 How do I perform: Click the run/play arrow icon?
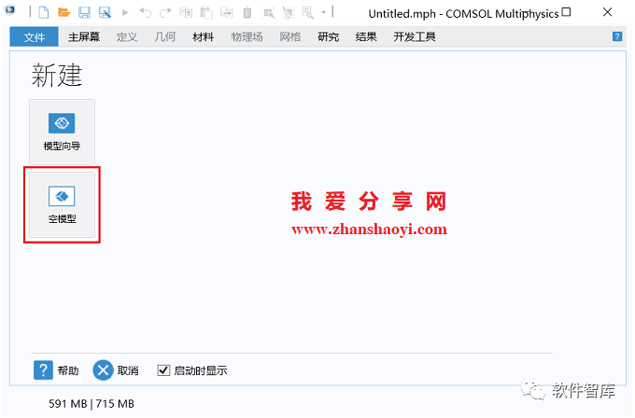pos(125,12)
